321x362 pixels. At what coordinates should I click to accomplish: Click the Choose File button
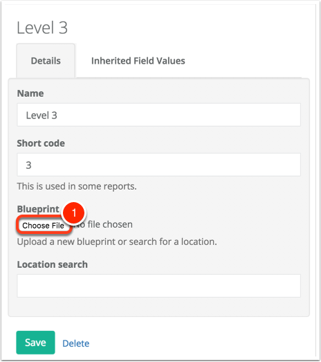[43, 226]
